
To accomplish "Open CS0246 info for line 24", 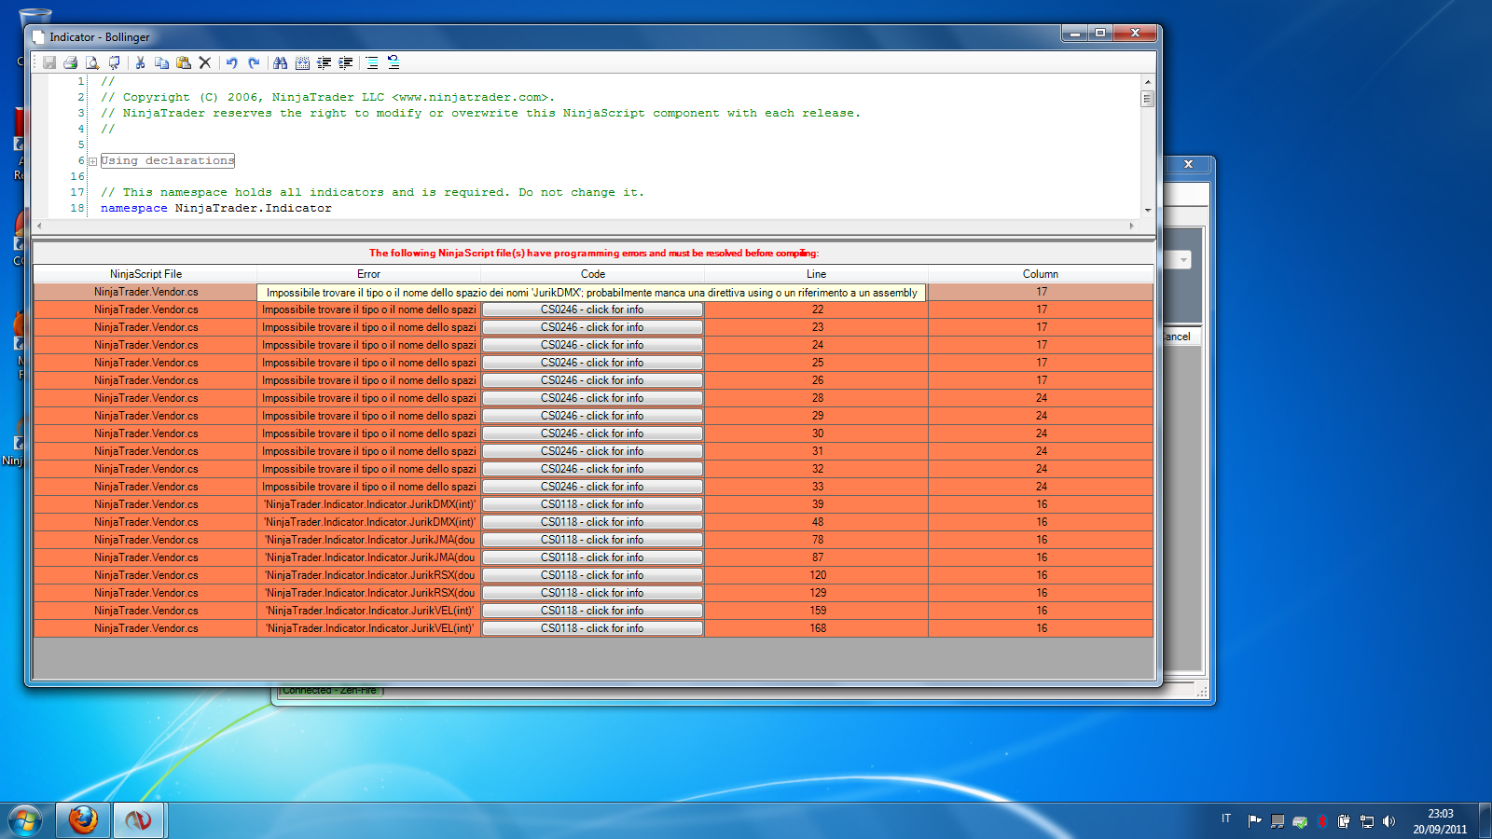I will pyautogui.click(x=592, y=345).
